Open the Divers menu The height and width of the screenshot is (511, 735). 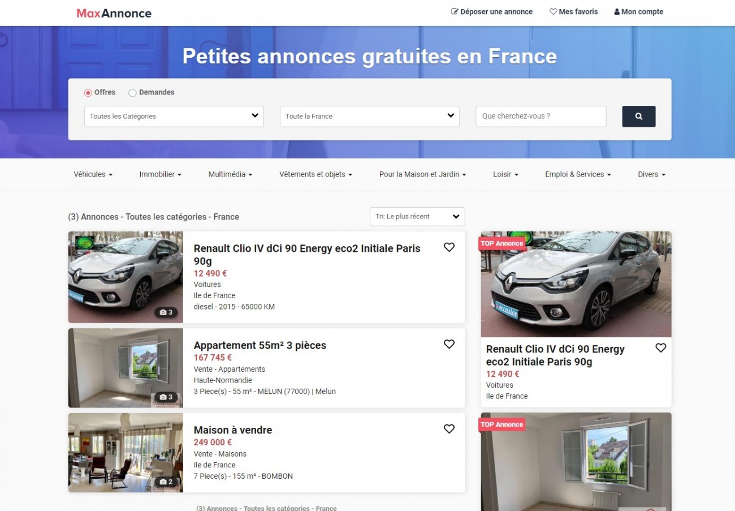point(651,174)
